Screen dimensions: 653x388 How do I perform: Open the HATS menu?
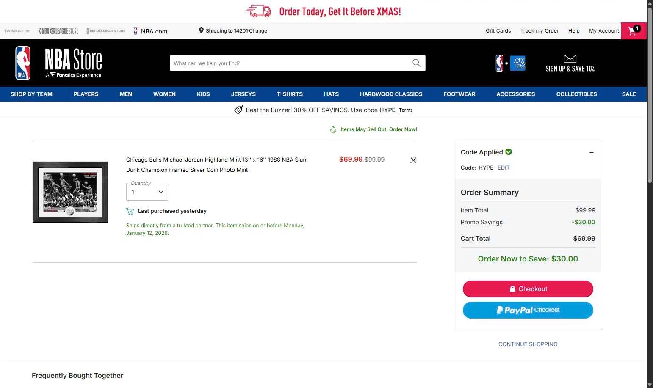pos(331,94)
